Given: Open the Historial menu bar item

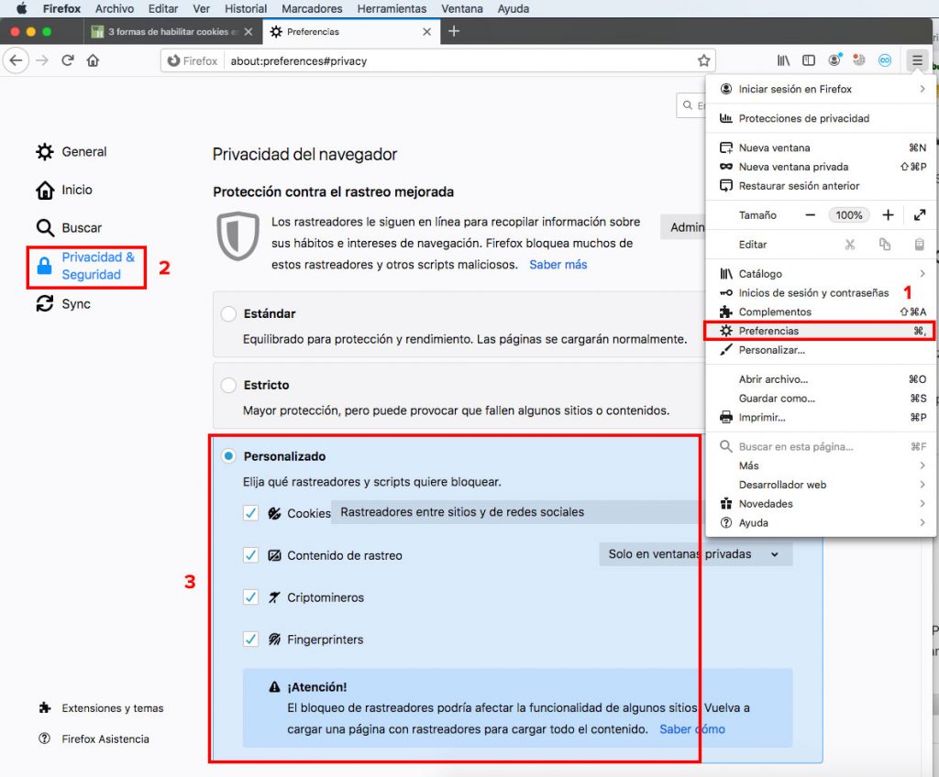Looking at the screenshot, I should click(x=246, y=9).
